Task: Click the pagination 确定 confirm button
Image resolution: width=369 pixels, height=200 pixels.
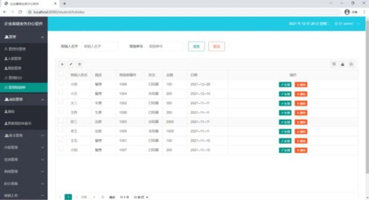Action: point(112,197)
